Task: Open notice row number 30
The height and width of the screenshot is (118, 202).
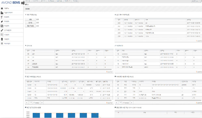Action: point(69,54)
